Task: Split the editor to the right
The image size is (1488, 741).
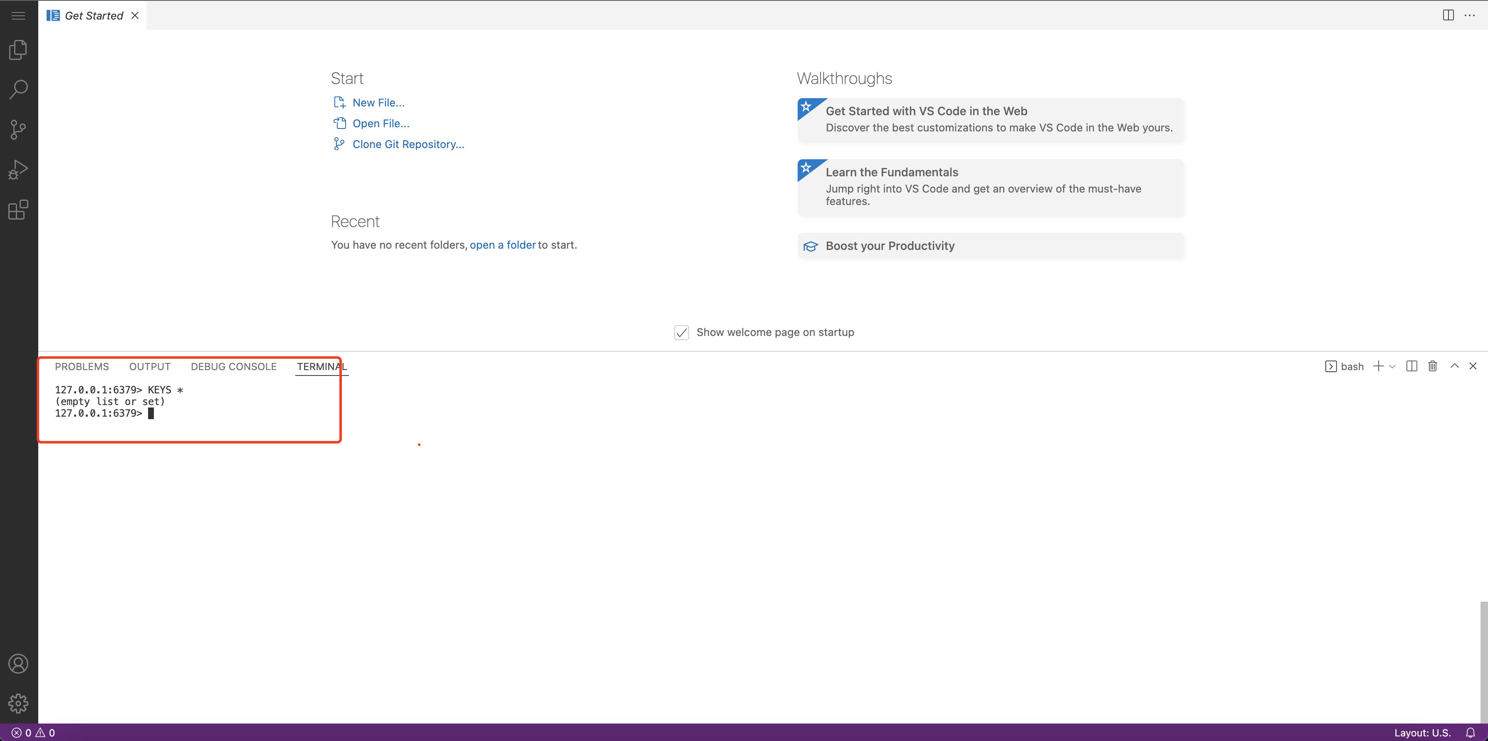Action: pyautogui.click(x=1448, y=16)
